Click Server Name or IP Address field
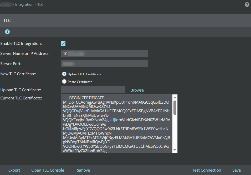This screenshot has height=175, width=251. pos(105,53)
